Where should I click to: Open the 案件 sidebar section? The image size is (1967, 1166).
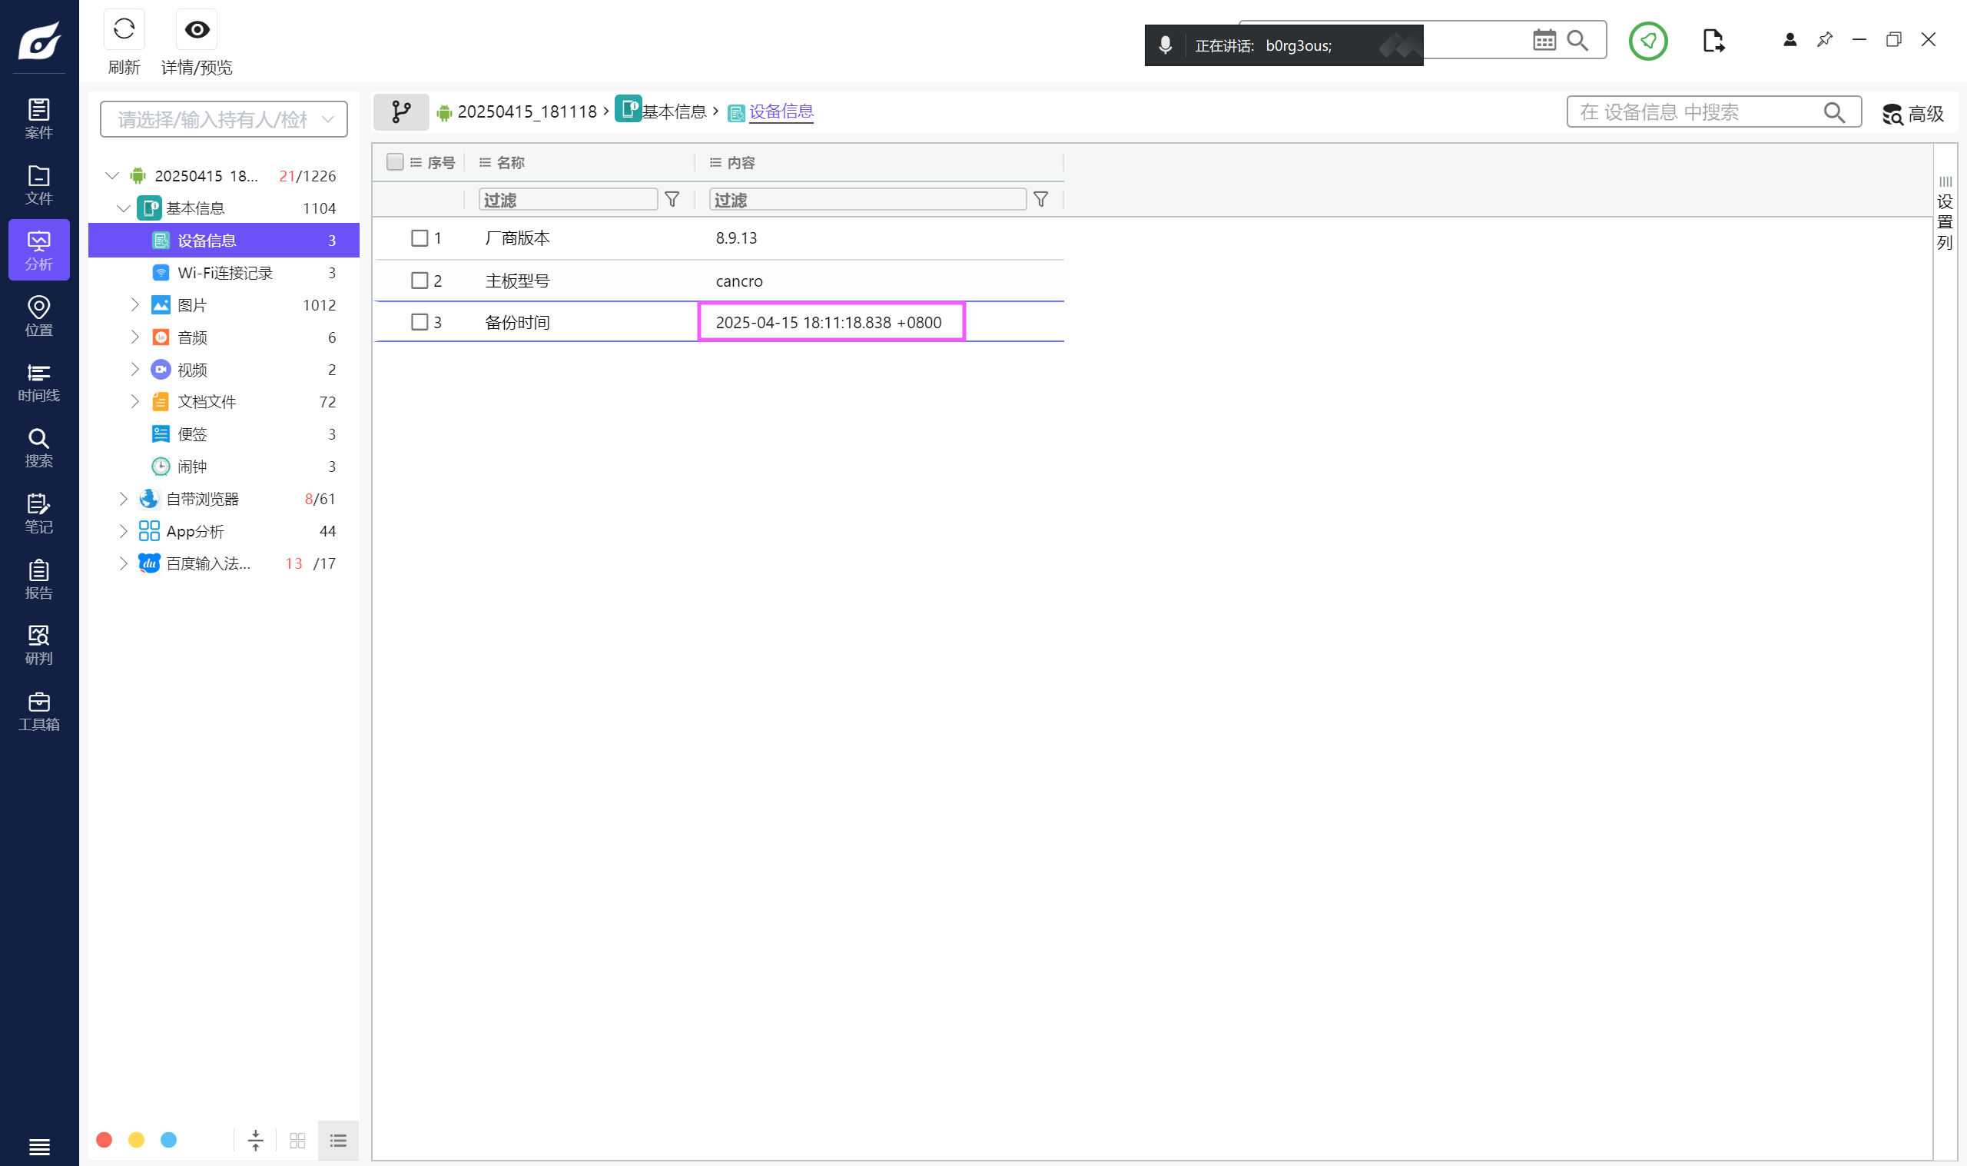(x=38, y=118)
